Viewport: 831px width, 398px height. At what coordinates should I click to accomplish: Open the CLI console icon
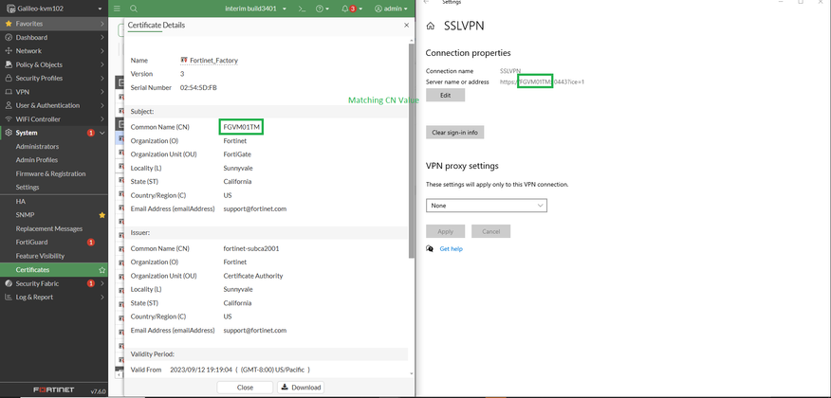[302, 9]
